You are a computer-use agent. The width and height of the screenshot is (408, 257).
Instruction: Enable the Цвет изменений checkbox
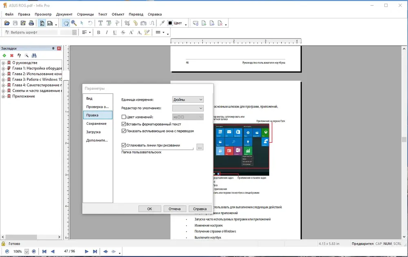tap(124, 117)
